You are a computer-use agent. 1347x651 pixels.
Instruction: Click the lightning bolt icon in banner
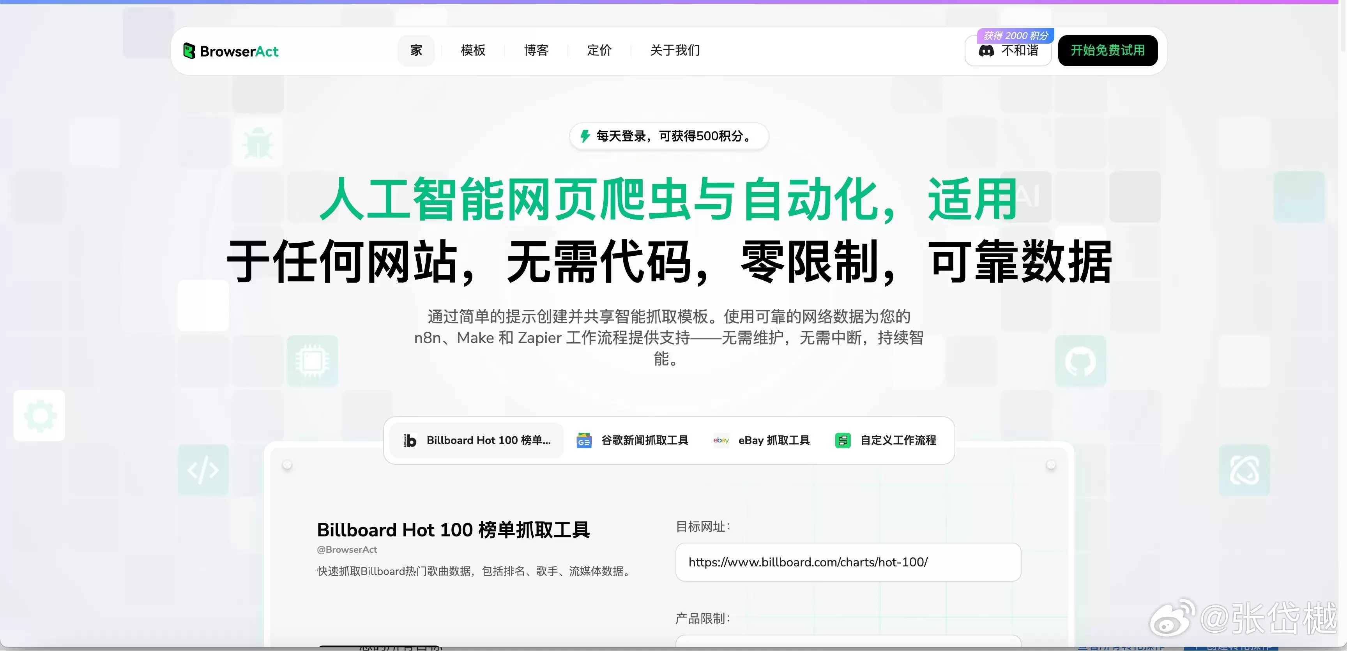coord(585,136)
